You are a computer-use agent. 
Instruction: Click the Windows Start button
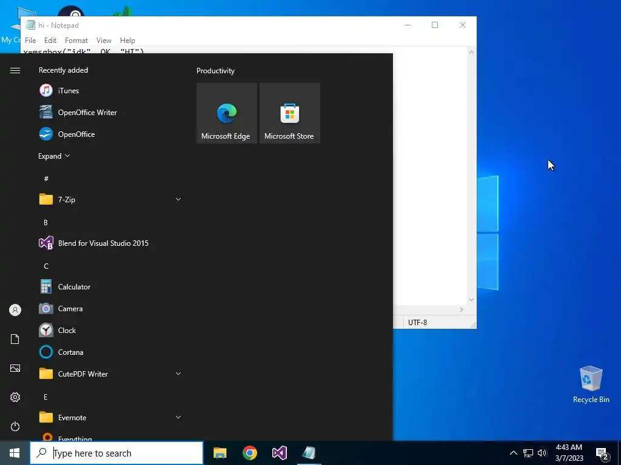click(15, 453)
